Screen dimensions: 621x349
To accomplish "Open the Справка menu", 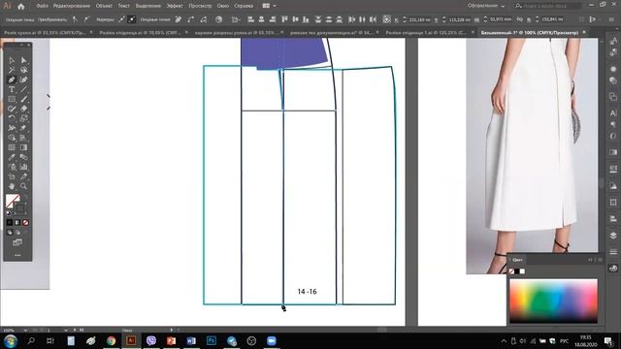I will pyautogui.click(x=244, y=6).
